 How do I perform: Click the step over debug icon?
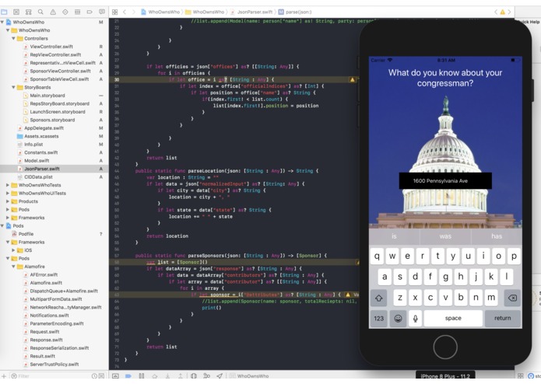click(x=155, y=376)
